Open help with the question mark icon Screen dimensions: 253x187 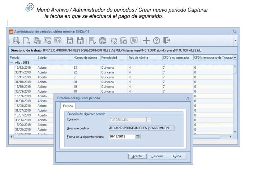tap(157, 41)
